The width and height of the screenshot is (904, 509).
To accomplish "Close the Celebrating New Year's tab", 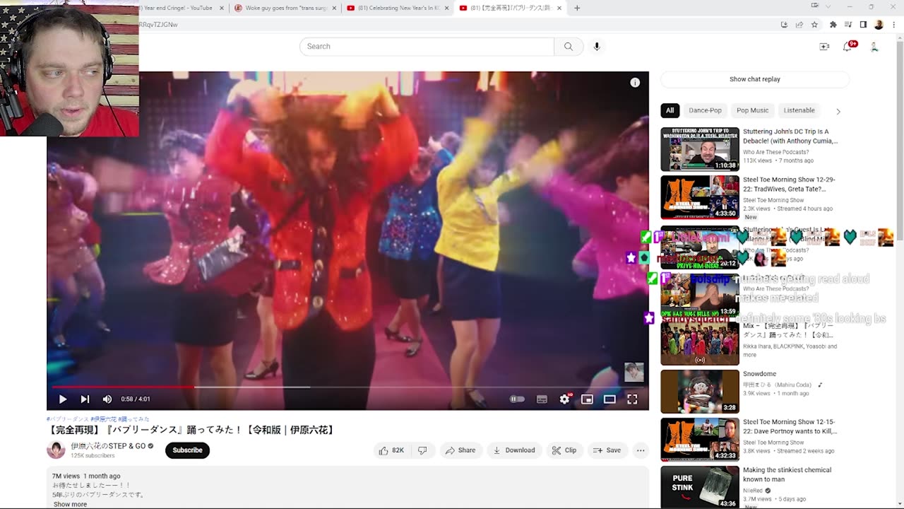I will [446, 8].
